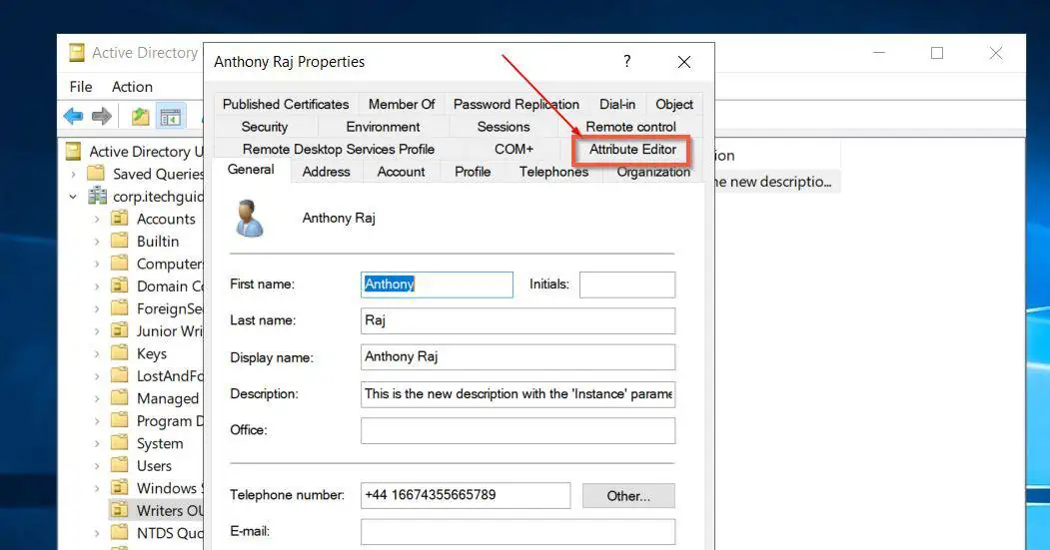Screen dimensions: 1050x550
Task: Open the Object tab
Action: click(x=673, y=105)
